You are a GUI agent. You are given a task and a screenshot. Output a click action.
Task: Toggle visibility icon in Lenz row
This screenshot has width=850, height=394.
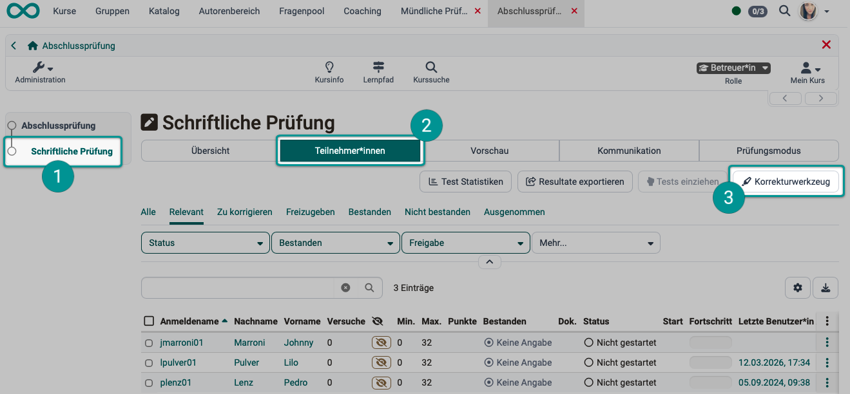(382, 382)
